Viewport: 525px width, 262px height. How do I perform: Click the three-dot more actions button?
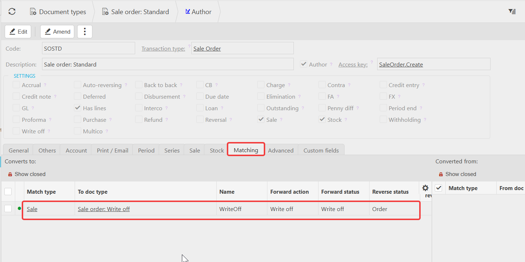click(85, 32)
